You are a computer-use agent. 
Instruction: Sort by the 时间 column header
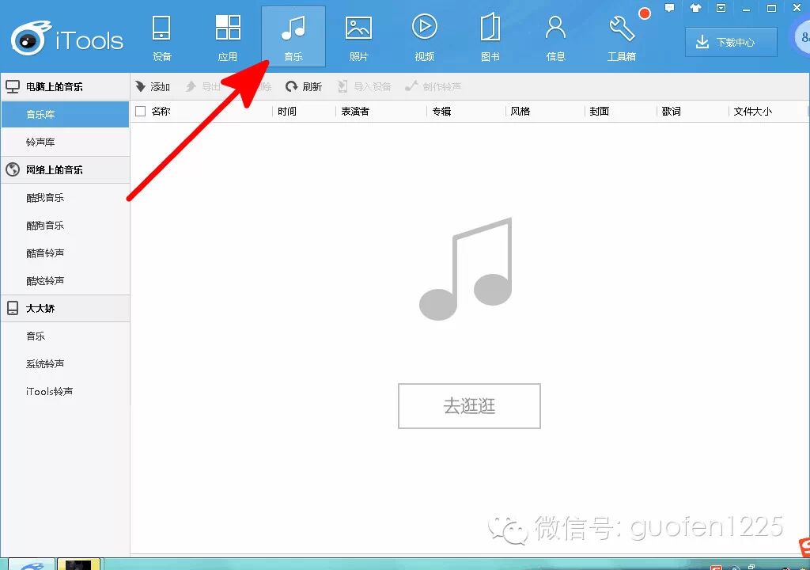tap(287, 111)
